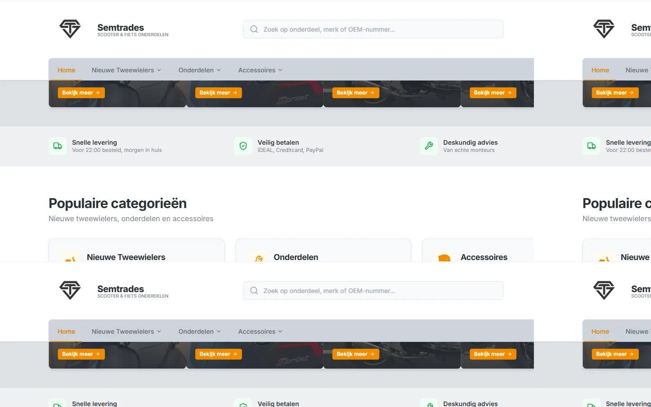651x407 pixels.
Task: Click the Semtrades logo in upper-right page copy
Action: [604, 29]
